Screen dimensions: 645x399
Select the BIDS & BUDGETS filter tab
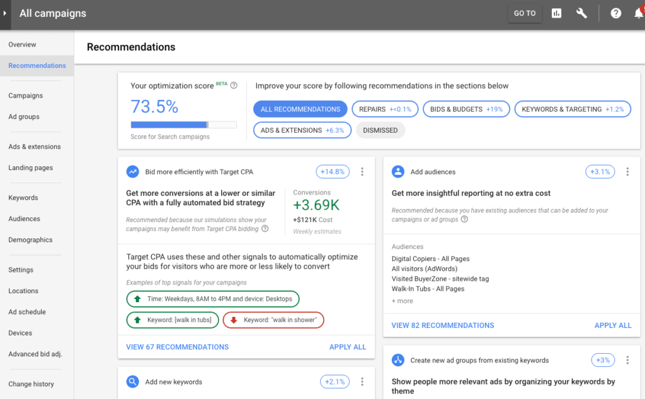[x=466, y=108]
